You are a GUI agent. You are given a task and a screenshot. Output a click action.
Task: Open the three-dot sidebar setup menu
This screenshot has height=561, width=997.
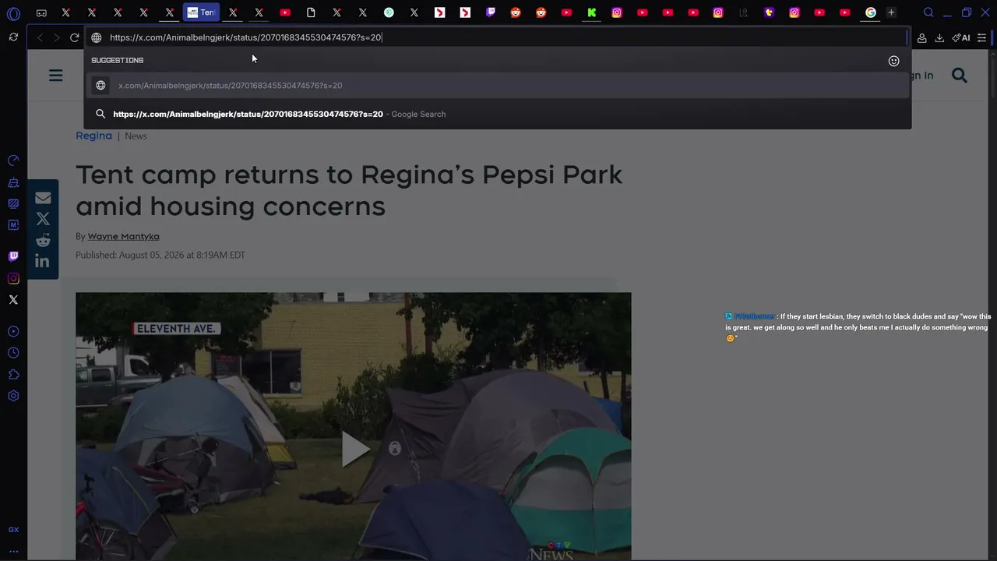click(13, 551)
